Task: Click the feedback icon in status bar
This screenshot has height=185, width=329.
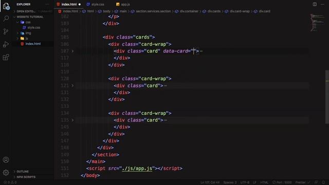Action: click(x=316, y=182)
